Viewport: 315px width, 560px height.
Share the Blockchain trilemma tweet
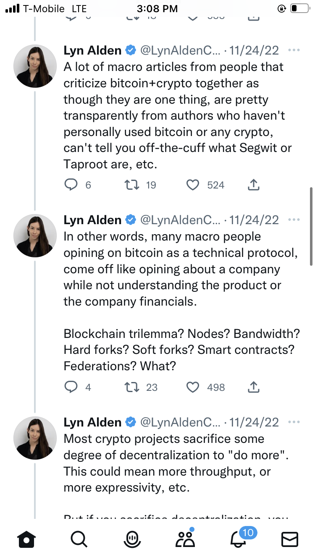tap(254, 387)
